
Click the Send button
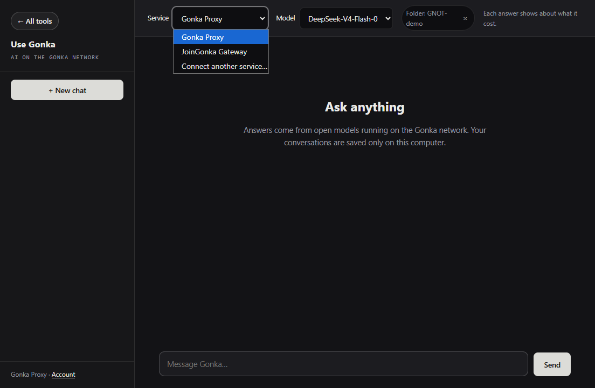point(552,364)
